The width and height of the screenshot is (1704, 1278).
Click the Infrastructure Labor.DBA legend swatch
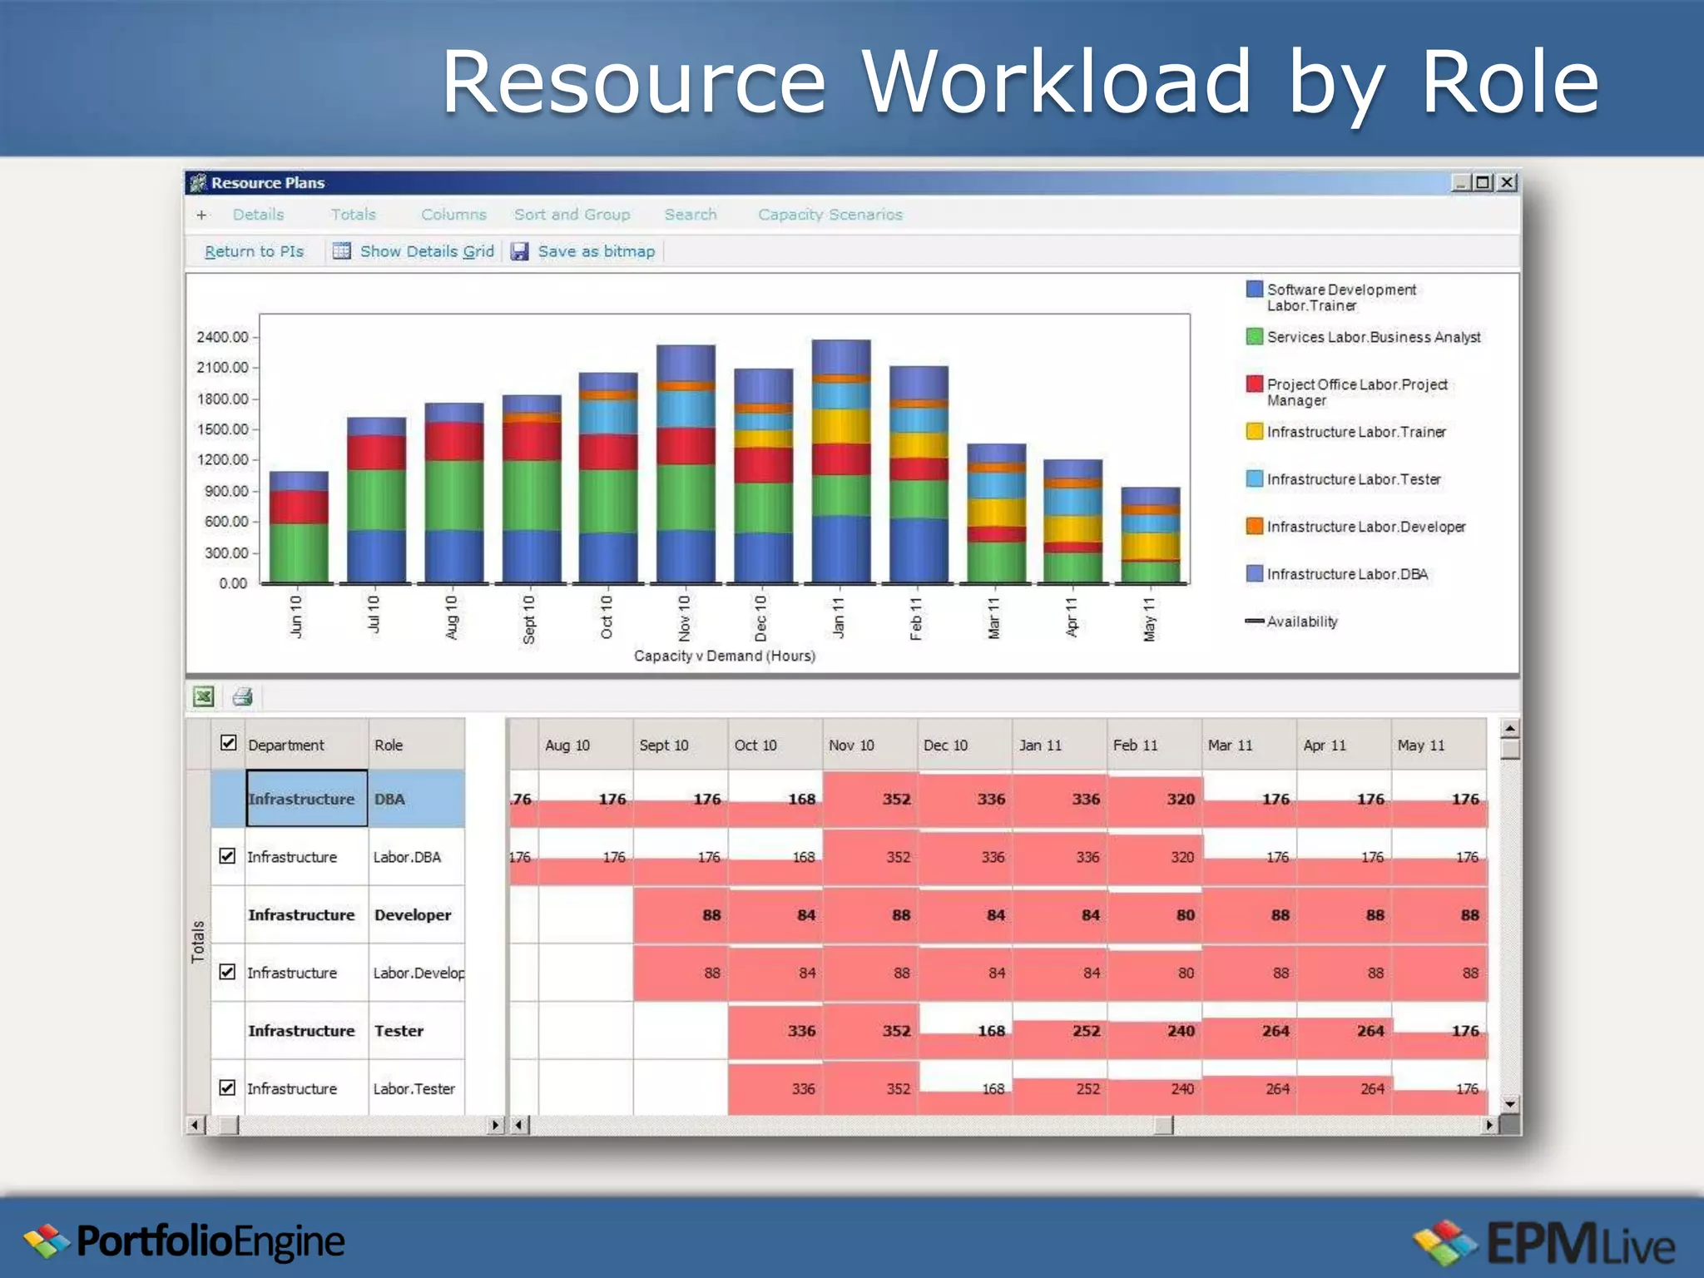click(1255, 573)
